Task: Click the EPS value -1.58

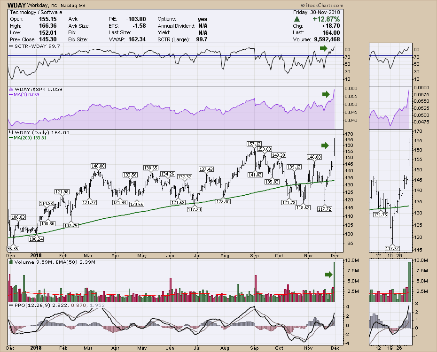Action: pos(139,26)
